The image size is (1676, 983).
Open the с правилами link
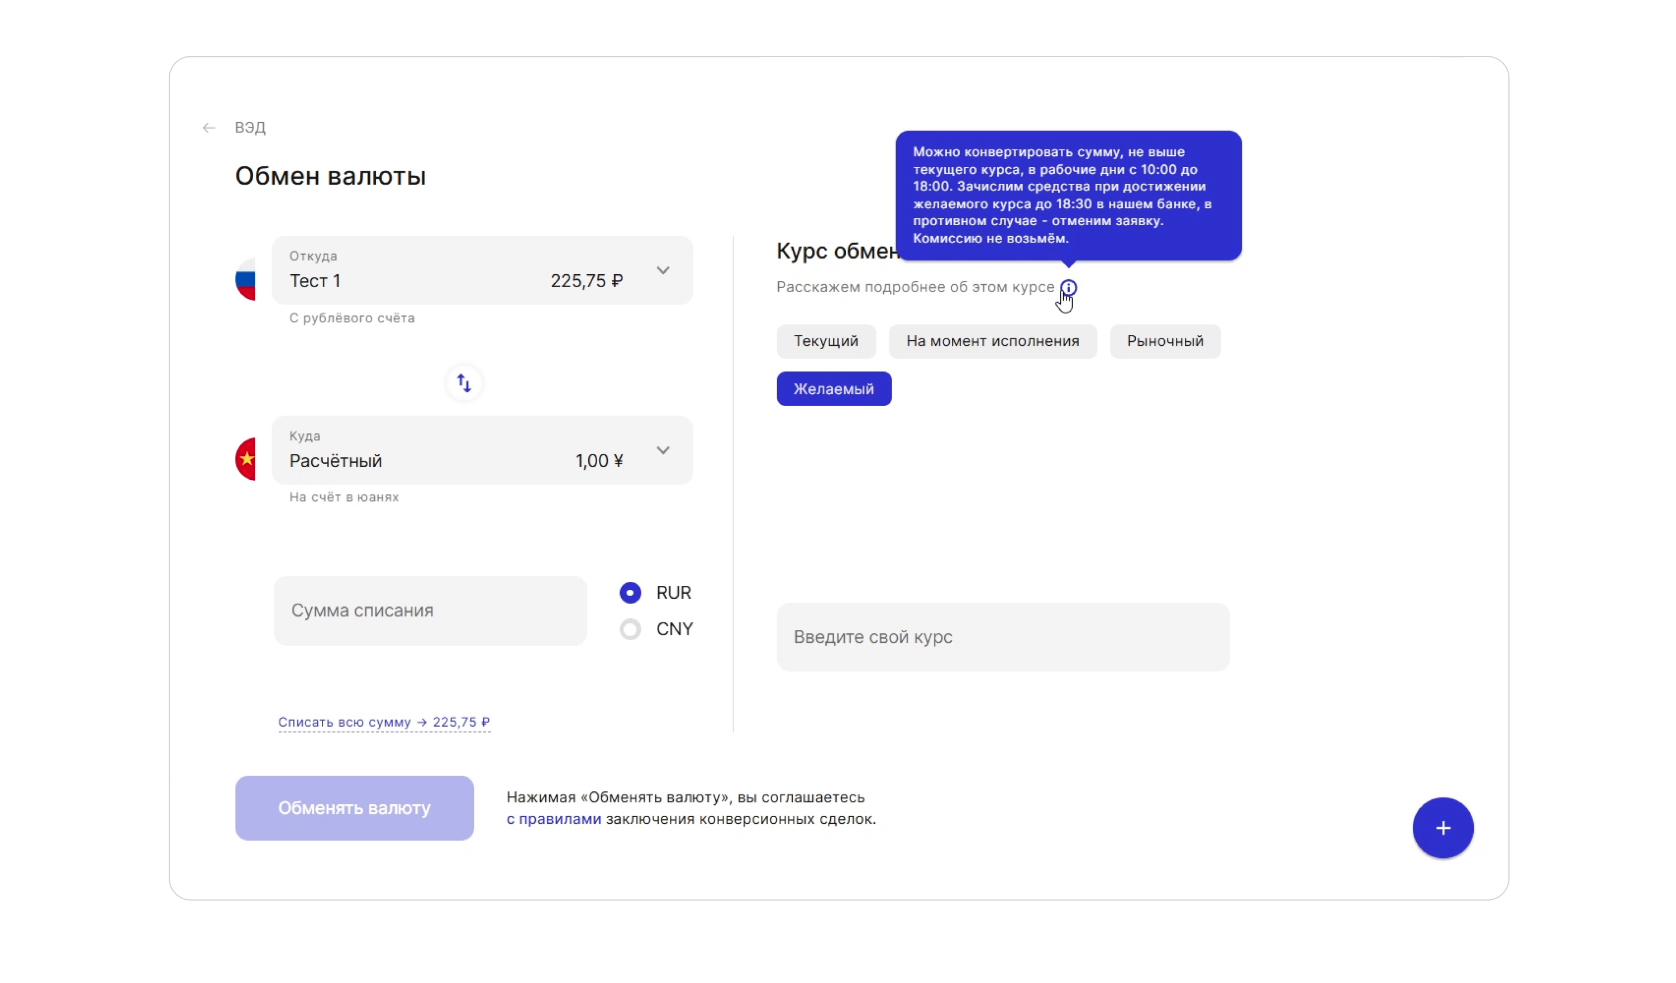coord(553,819)
